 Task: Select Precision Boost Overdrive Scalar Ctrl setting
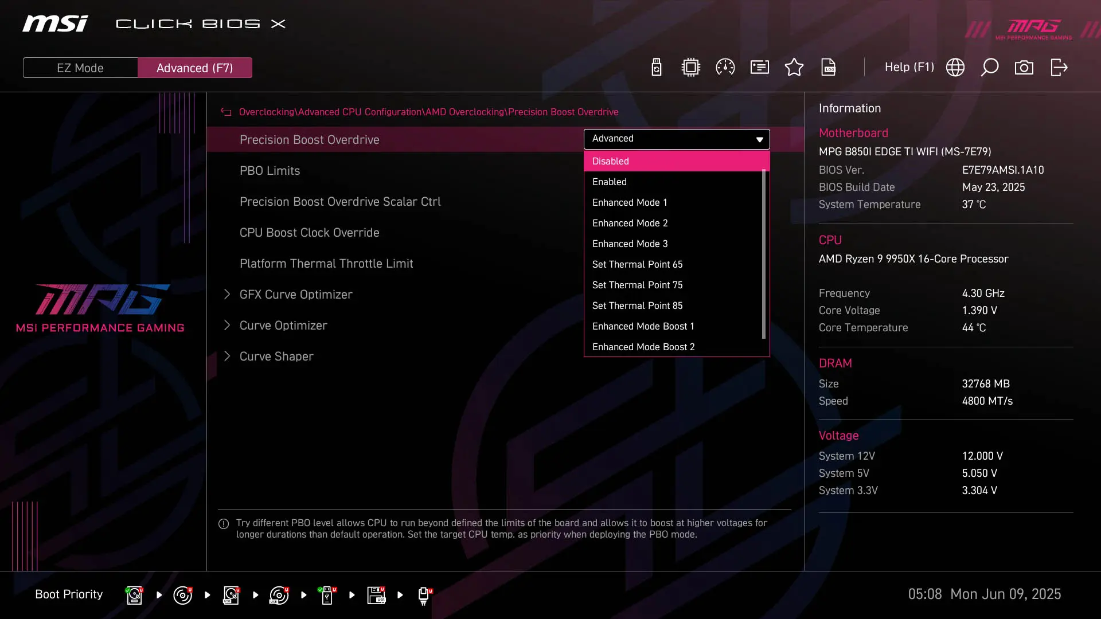[340, 202]
